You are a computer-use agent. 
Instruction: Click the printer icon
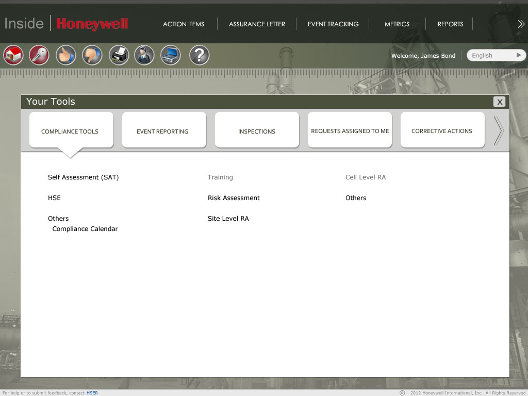[x=119, y=55]
